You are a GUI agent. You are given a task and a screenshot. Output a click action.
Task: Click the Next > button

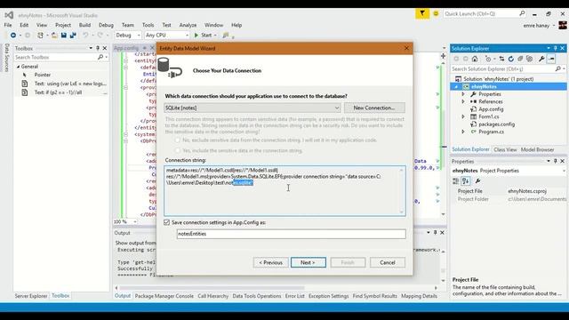point(309,262)
